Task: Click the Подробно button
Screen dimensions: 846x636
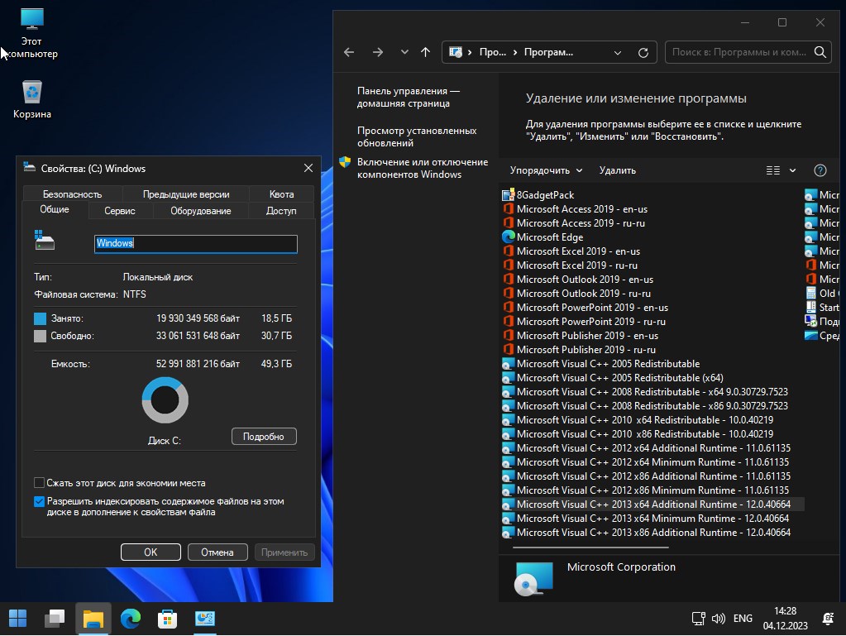Action: coord(264,437)
